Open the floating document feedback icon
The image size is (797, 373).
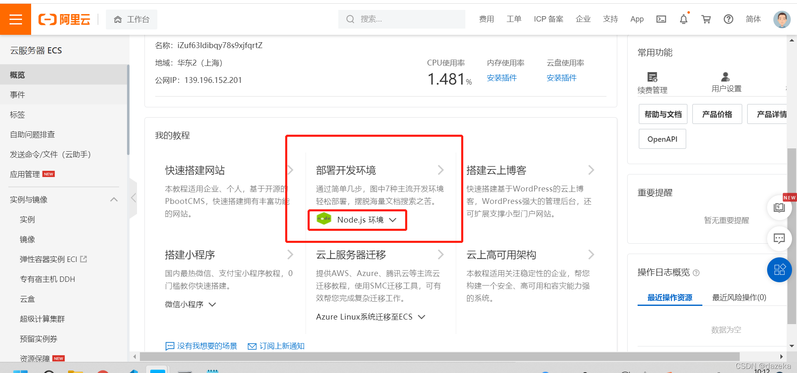click(x=779, y=208)
